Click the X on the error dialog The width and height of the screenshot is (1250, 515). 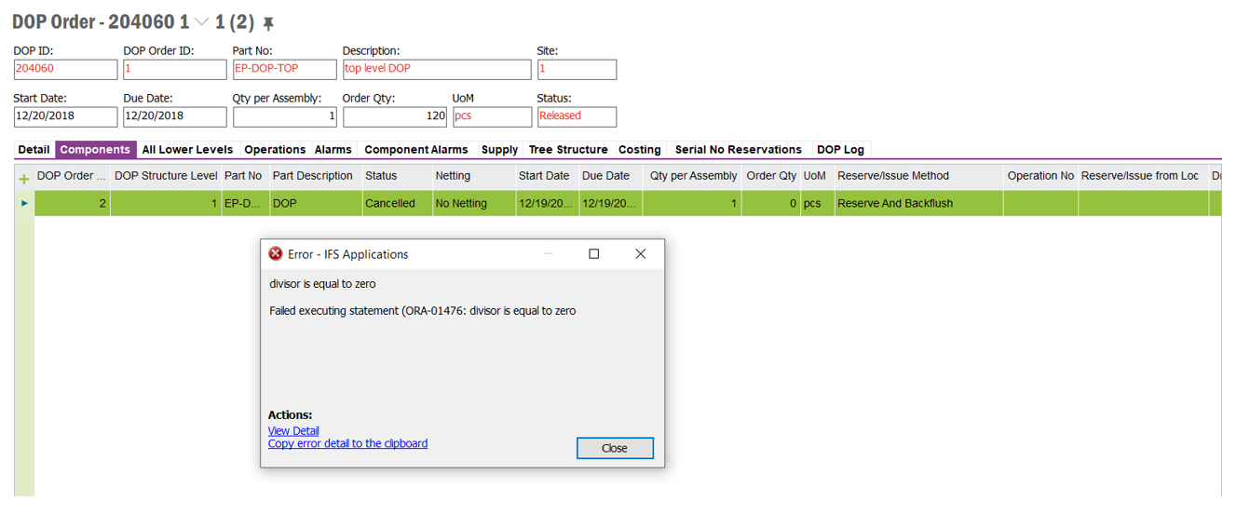tap(640, 253)
